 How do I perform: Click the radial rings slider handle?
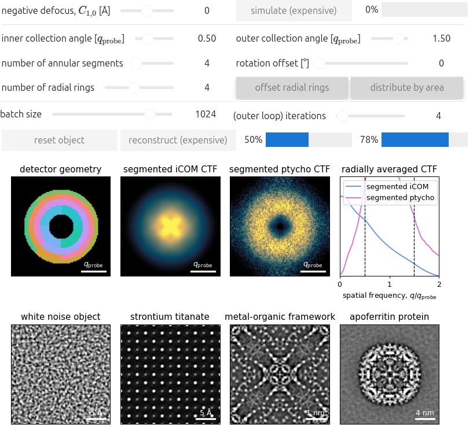coord(134,88)
